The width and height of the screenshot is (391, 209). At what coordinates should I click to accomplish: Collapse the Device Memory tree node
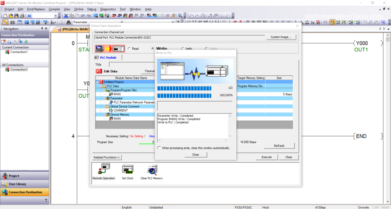104,114
